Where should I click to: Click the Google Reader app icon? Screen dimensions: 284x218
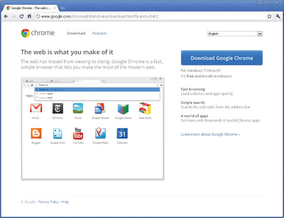point(100,108)
